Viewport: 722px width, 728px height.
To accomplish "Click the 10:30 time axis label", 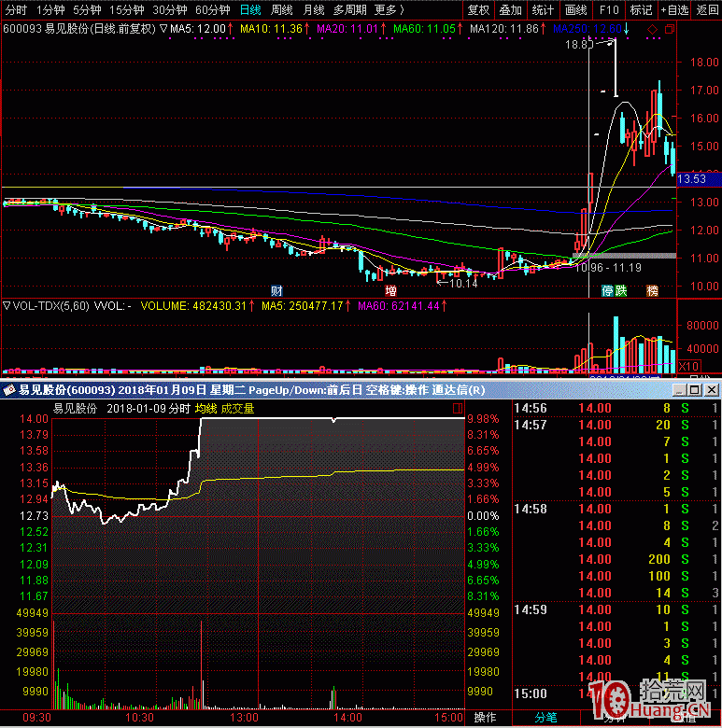I will [x=139, y=718].
